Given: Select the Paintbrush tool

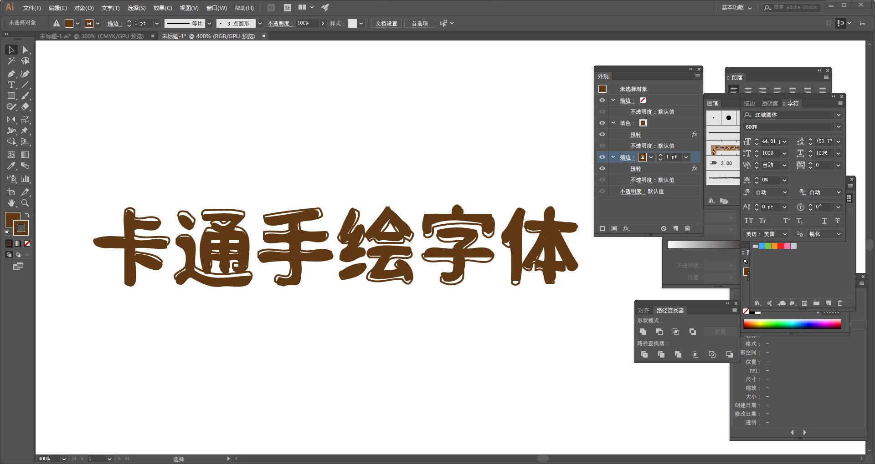Looking at the screenshot, I should [26, 96].
